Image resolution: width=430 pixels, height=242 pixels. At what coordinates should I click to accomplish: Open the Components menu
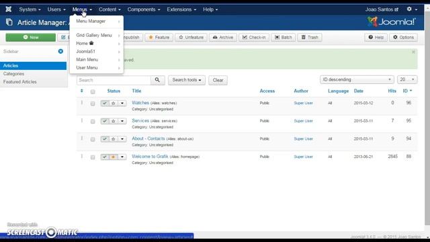144,9
